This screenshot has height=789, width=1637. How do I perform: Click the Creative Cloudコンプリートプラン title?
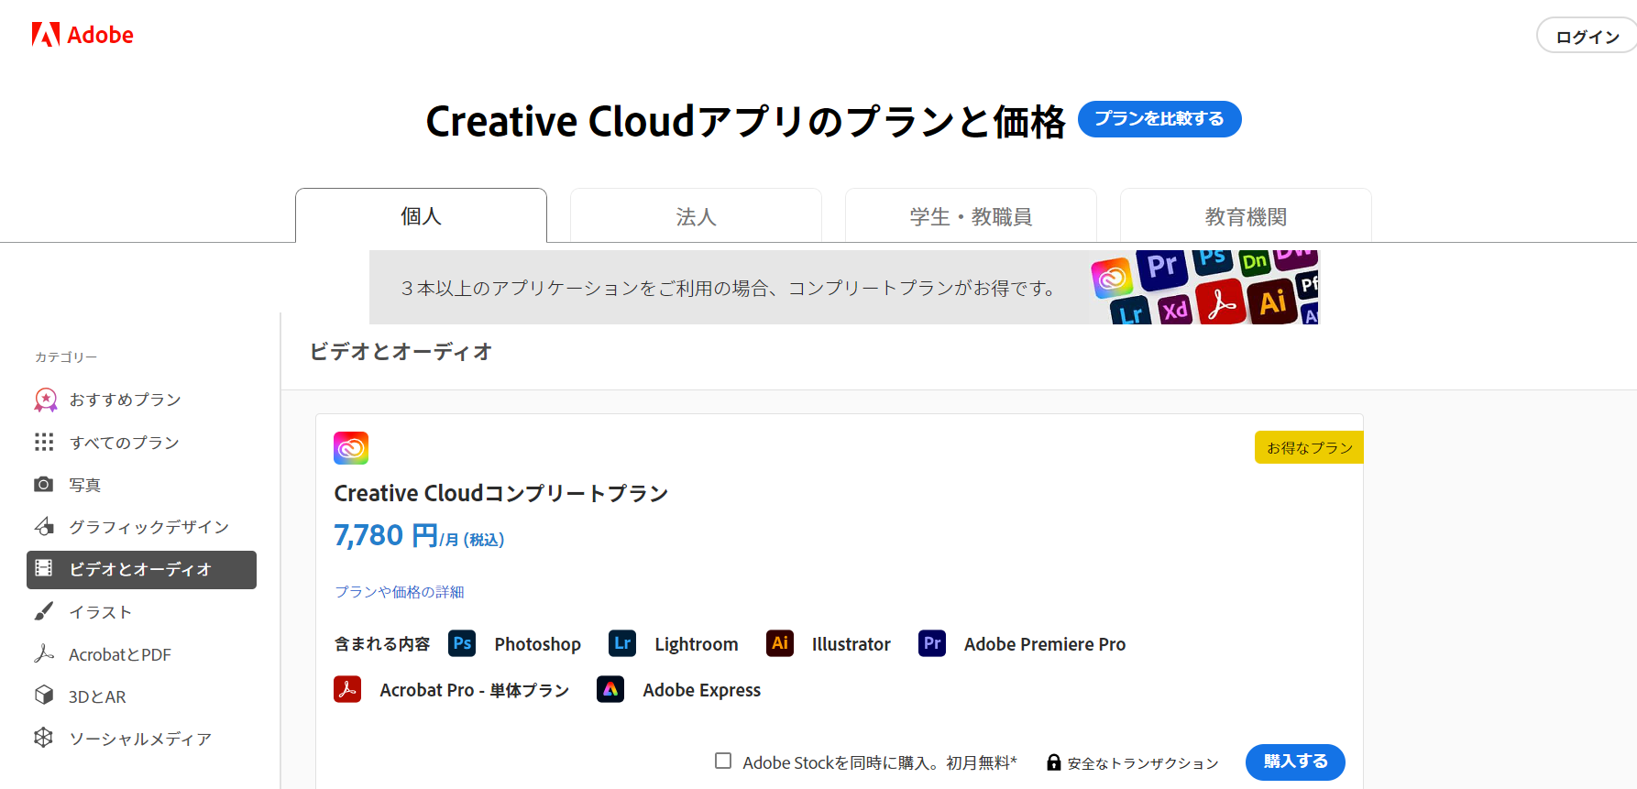click(x=500, y=493)
